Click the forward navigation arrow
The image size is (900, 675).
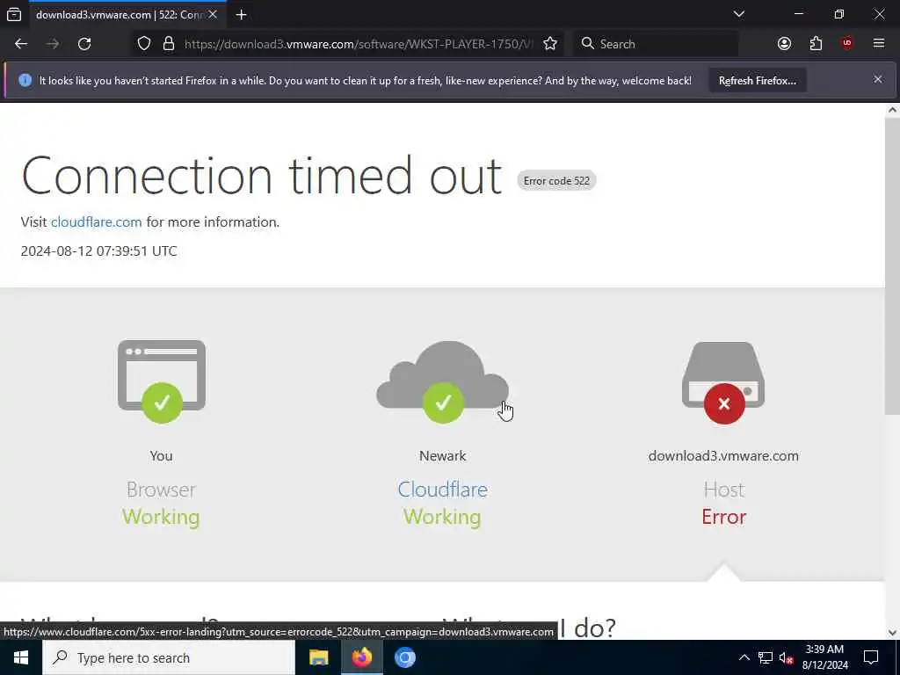coord(53,44)
